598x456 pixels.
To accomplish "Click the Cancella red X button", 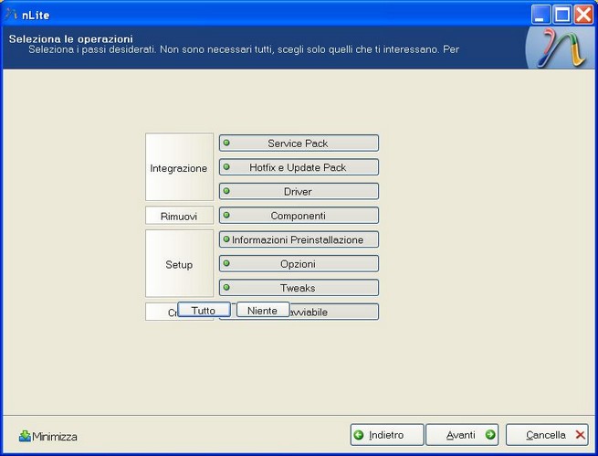I will click(546, 435).
